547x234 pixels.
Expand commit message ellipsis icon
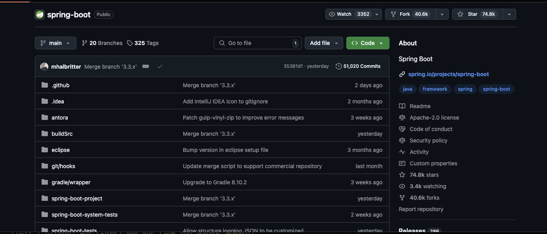click(x=146, y=66)
